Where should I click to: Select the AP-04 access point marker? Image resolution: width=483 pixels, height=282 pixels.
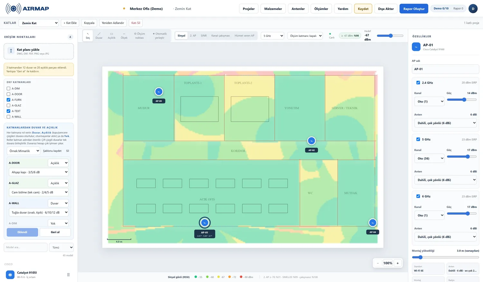(373, 223)
